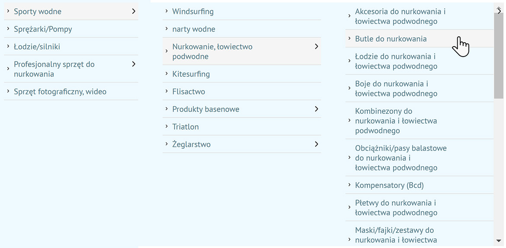Open Butle do nurkowania
Screen dimensions: 506x248
[x=391, y=39]
